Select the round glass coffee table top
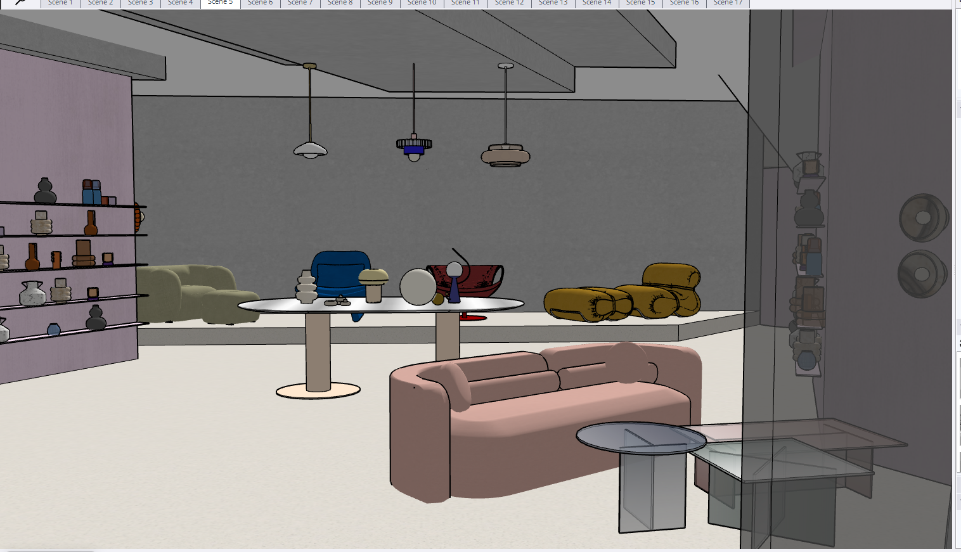Viewport: 961px width, 552px height. pos(640,437)
